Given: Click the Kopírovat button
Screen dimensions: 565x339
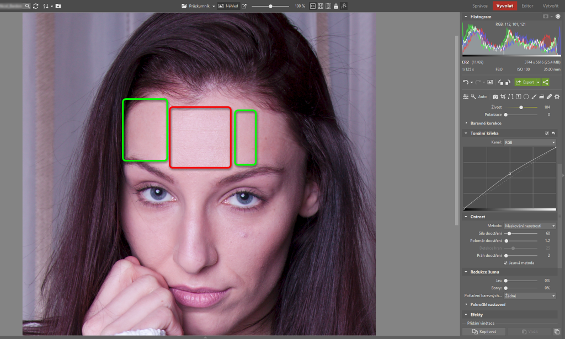Looking at the screenshot, I should tap(484, 331).
